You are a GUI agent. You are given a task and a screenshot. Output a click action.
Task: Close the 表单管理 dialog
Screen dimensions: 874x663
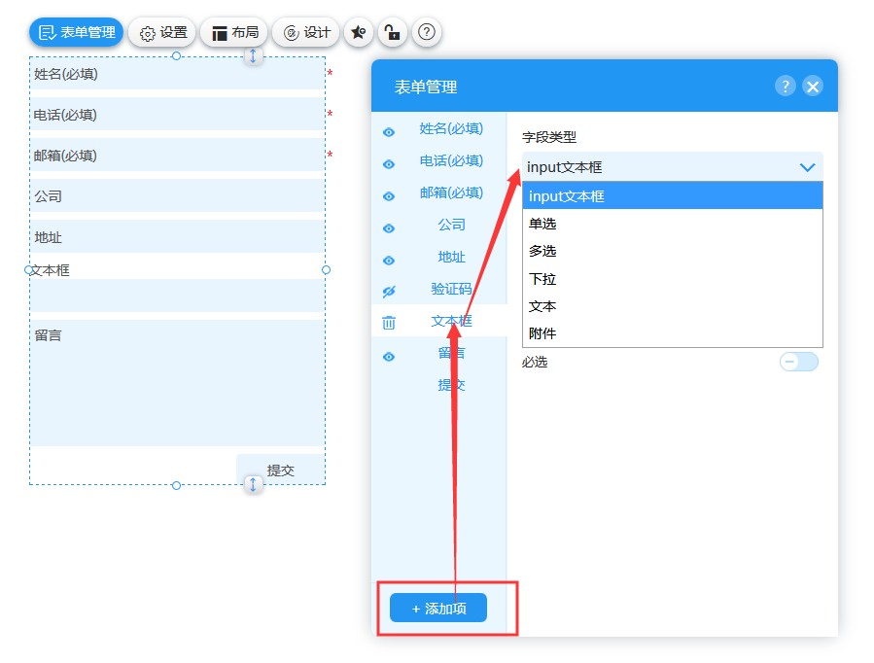pyautogui.click(x=813, y=86)
